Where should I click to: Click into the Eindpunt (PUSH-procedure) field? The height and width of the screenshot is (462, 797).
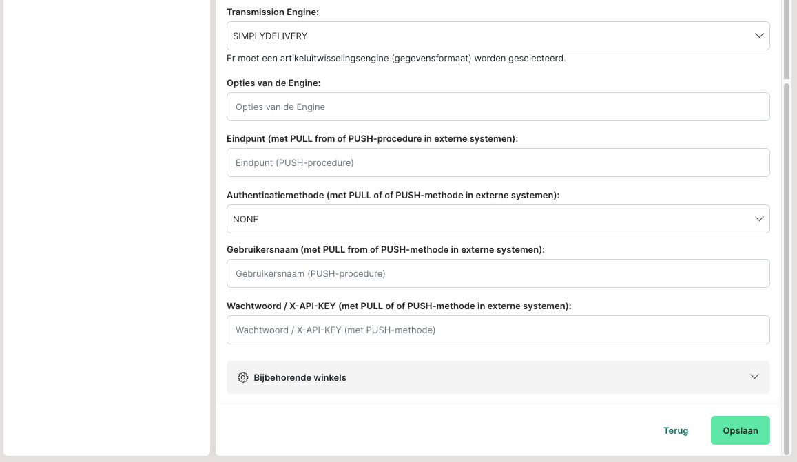pyautogui.click(x=497, y=162)
